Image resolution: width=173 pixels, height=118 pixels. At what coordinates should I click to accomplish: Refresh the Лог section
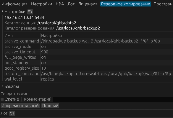(12, 114)
